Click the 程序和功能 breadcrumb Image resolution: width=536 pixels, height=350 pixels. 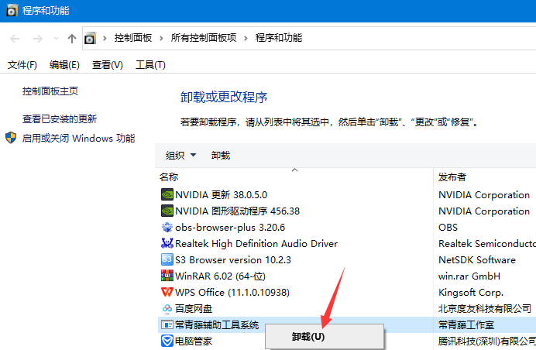(x=279, y=38)
